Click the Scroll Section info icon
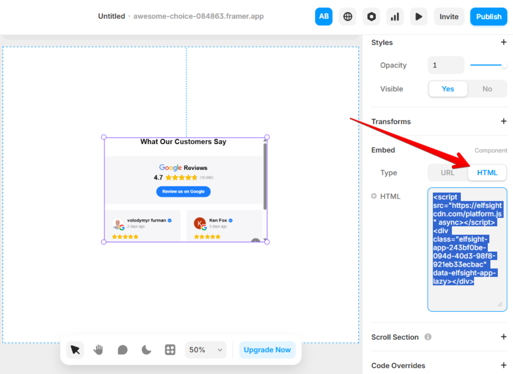The image size is (513, 374). pos(428,337)
